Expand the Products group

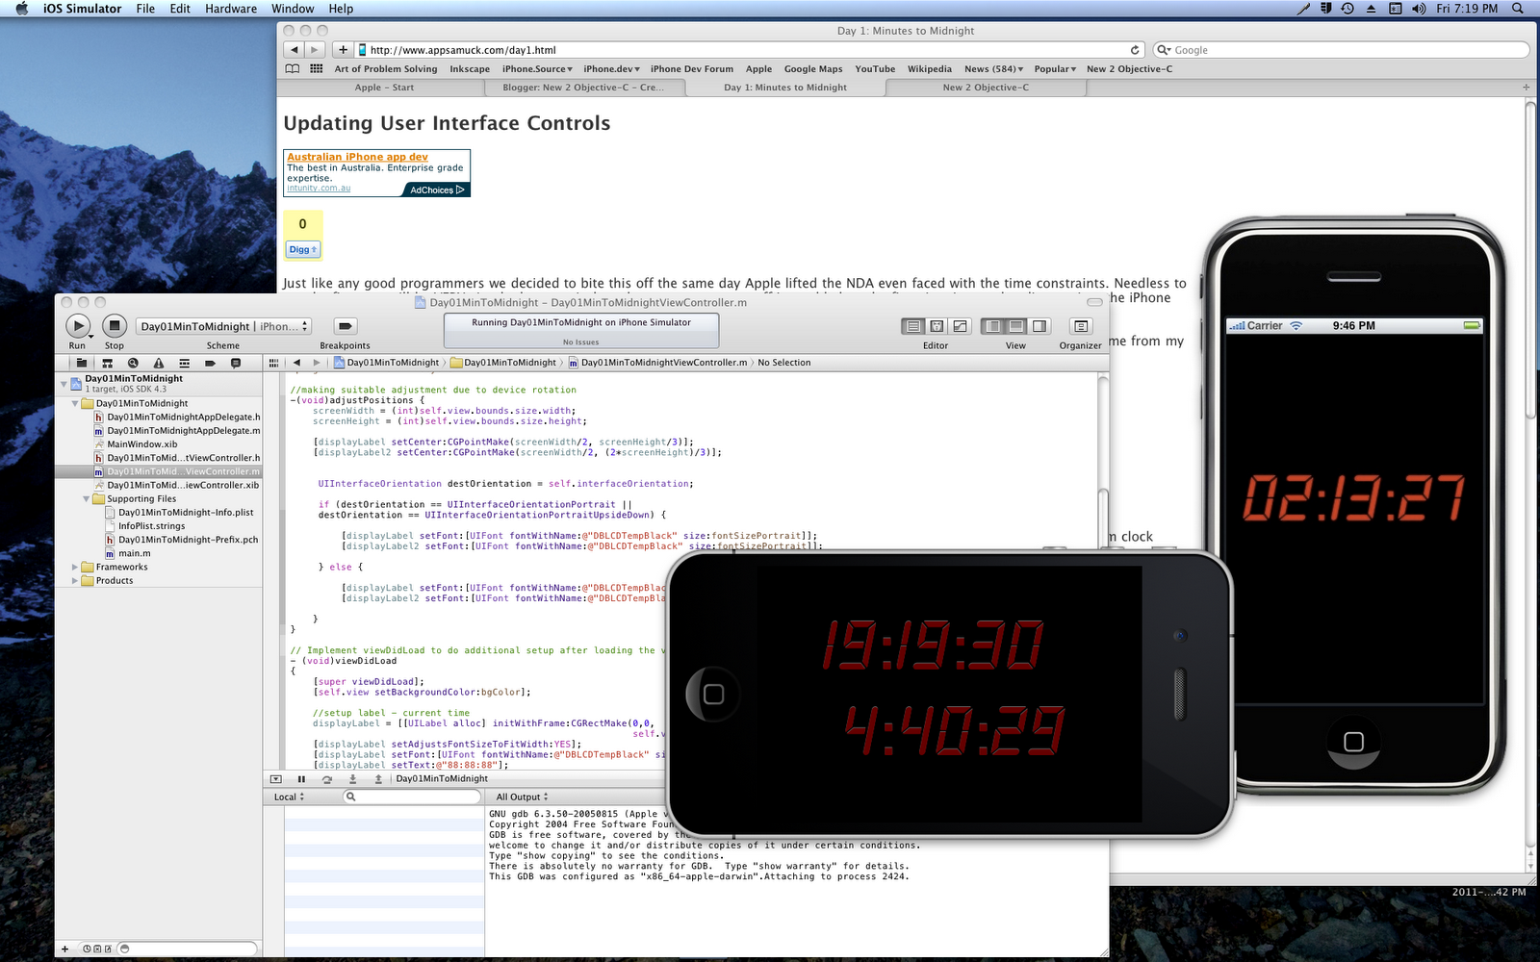click(75, 580)
